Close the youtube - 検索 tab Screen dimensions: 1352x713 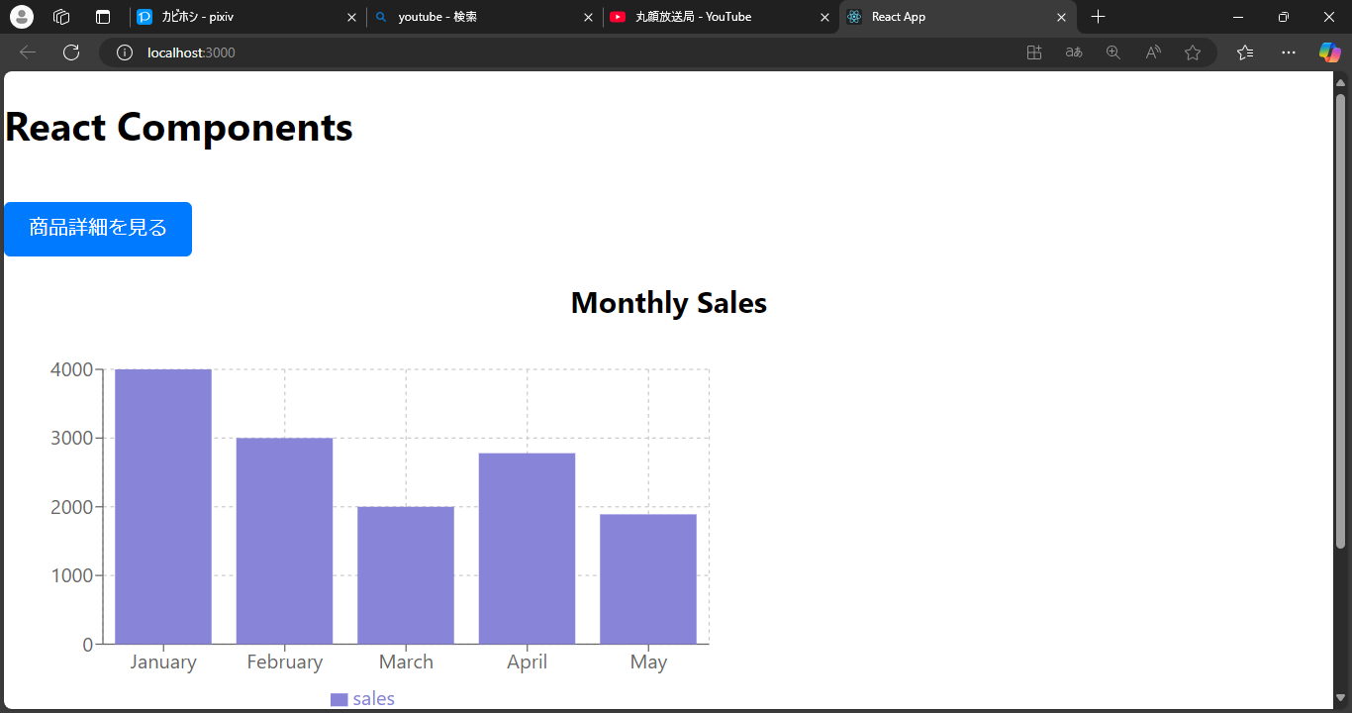point(588,17)
